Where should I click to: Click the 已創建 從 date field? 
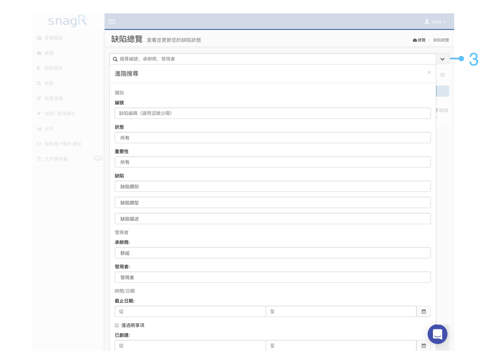coord(190,346)
